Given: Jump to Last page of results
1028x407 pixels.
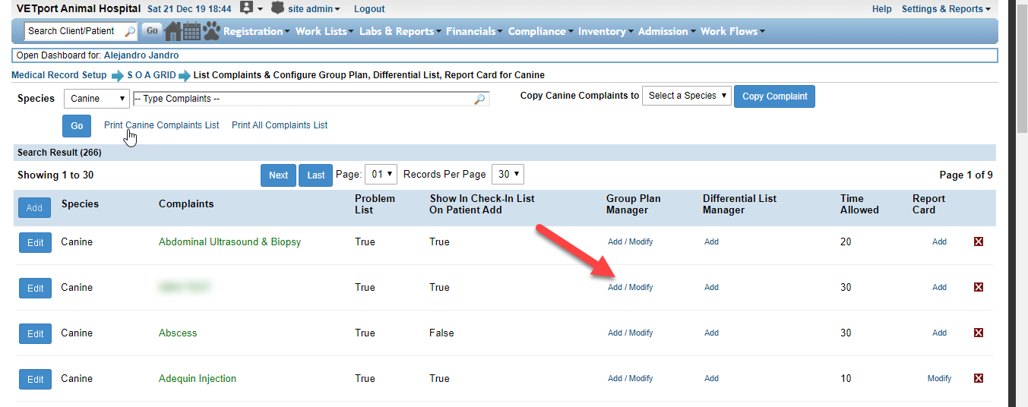Looking at the screenshot, I should pyautogui.click(x=316, y=175).
